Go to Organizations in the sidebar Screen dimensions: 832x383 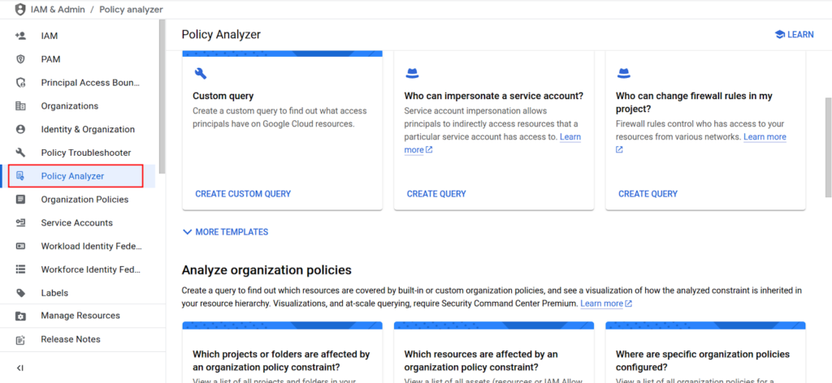70,106
